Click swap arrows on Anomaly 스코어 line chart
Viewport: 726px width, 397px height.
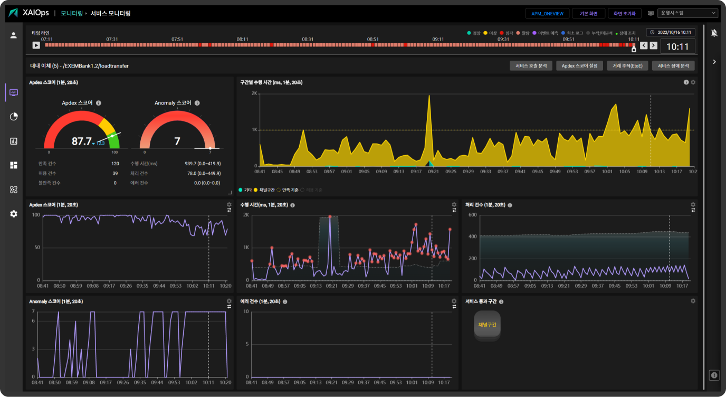(229, 306)
